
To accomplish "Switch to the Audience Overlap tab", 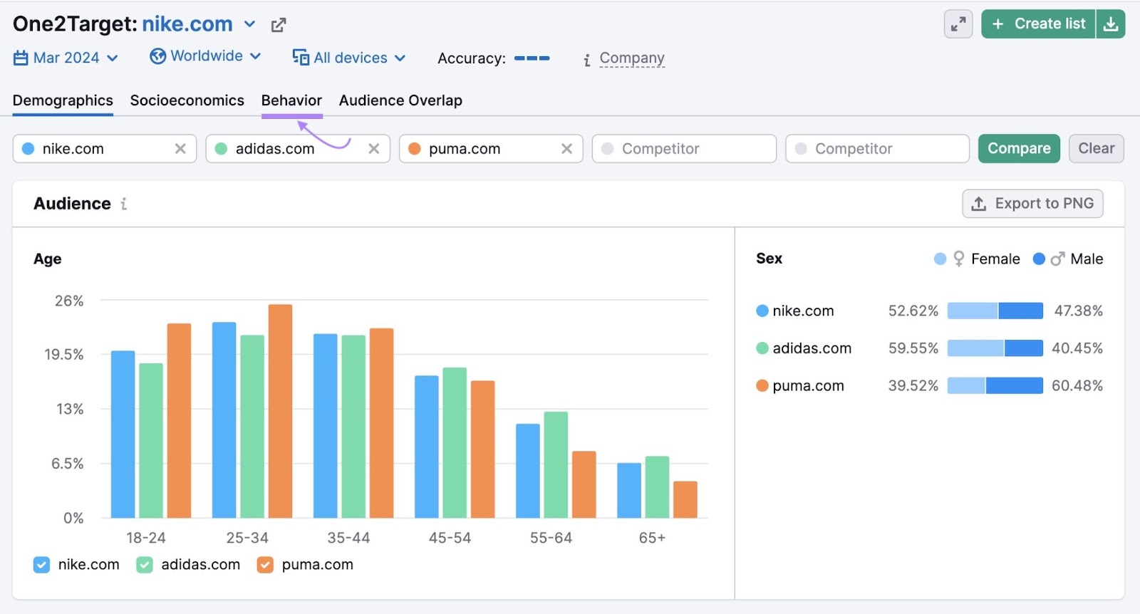I will tap(400, 100).
